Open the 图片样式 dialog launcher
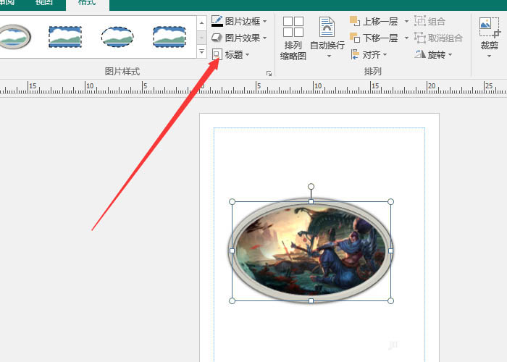This screenshot has width=507, height=362. coord(269,73)
